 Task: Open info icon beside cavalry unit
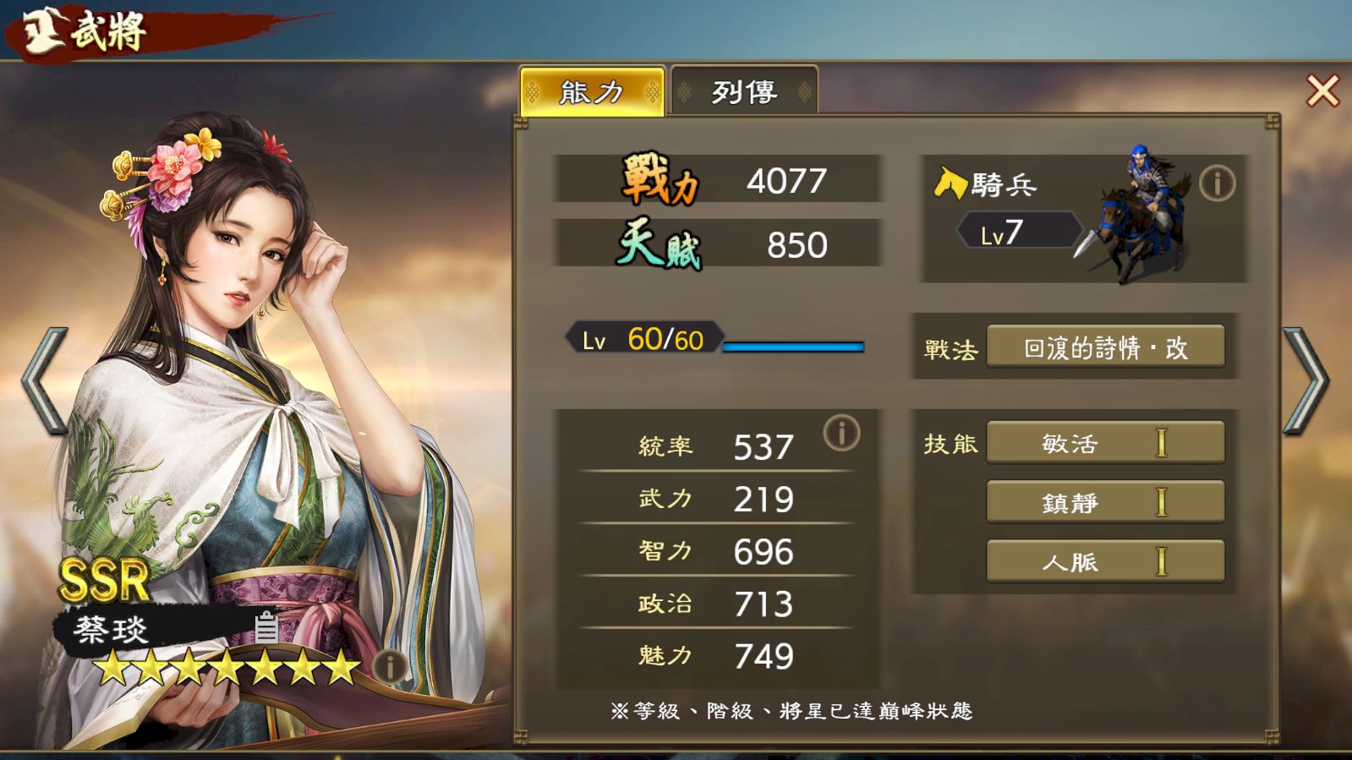[x=1217, y=183]
